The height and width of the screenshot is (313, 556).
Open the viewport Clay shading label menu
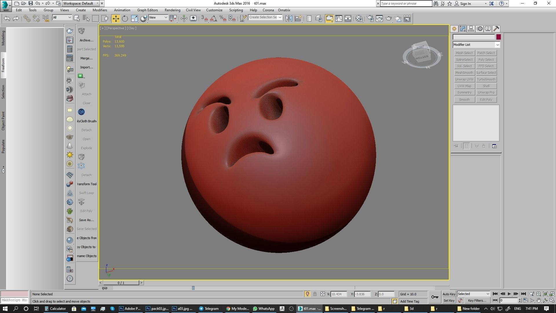(x=131, y=28)
